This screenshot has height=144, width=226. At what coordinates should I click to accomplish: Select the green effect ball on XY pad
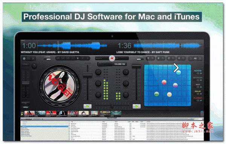coord(157,94)
